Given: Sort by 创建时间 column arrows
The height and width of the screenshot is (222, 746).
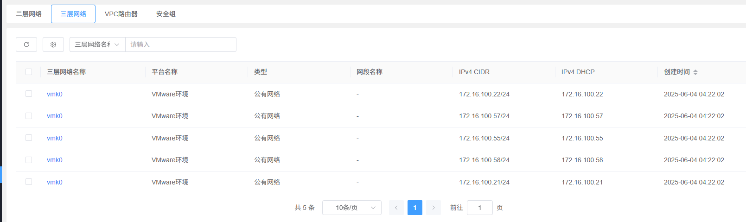Looking at the screenshot, I should 695,72.
